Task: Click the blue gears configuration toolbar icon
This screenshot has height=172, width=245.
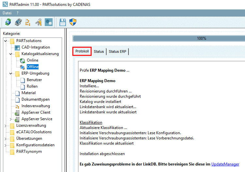Action: 49,22
